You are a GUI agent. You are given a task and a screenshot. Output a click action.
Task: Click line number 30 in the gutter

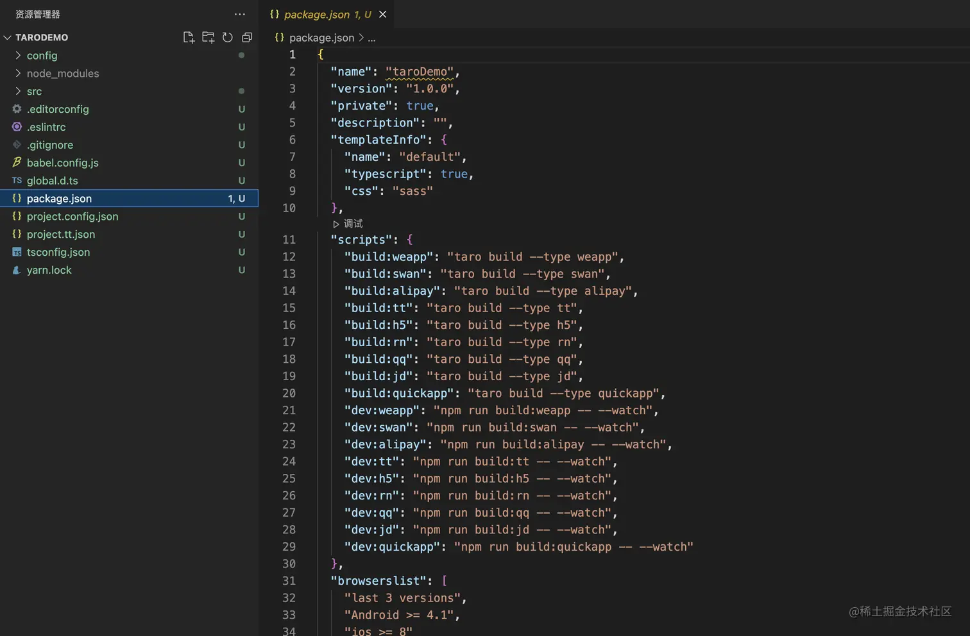point(289,564)
